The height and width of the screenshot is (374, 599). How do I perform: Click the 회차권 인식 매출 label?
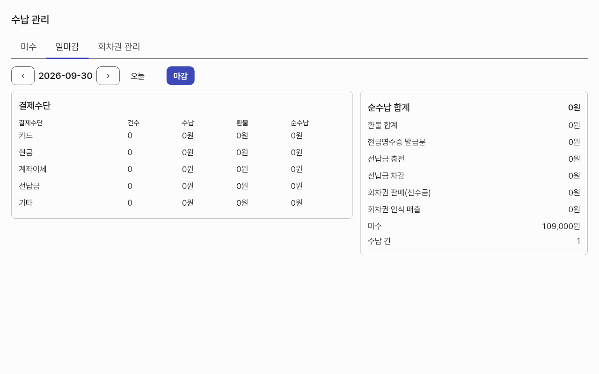pyautogui.click(x=394, y=209)
